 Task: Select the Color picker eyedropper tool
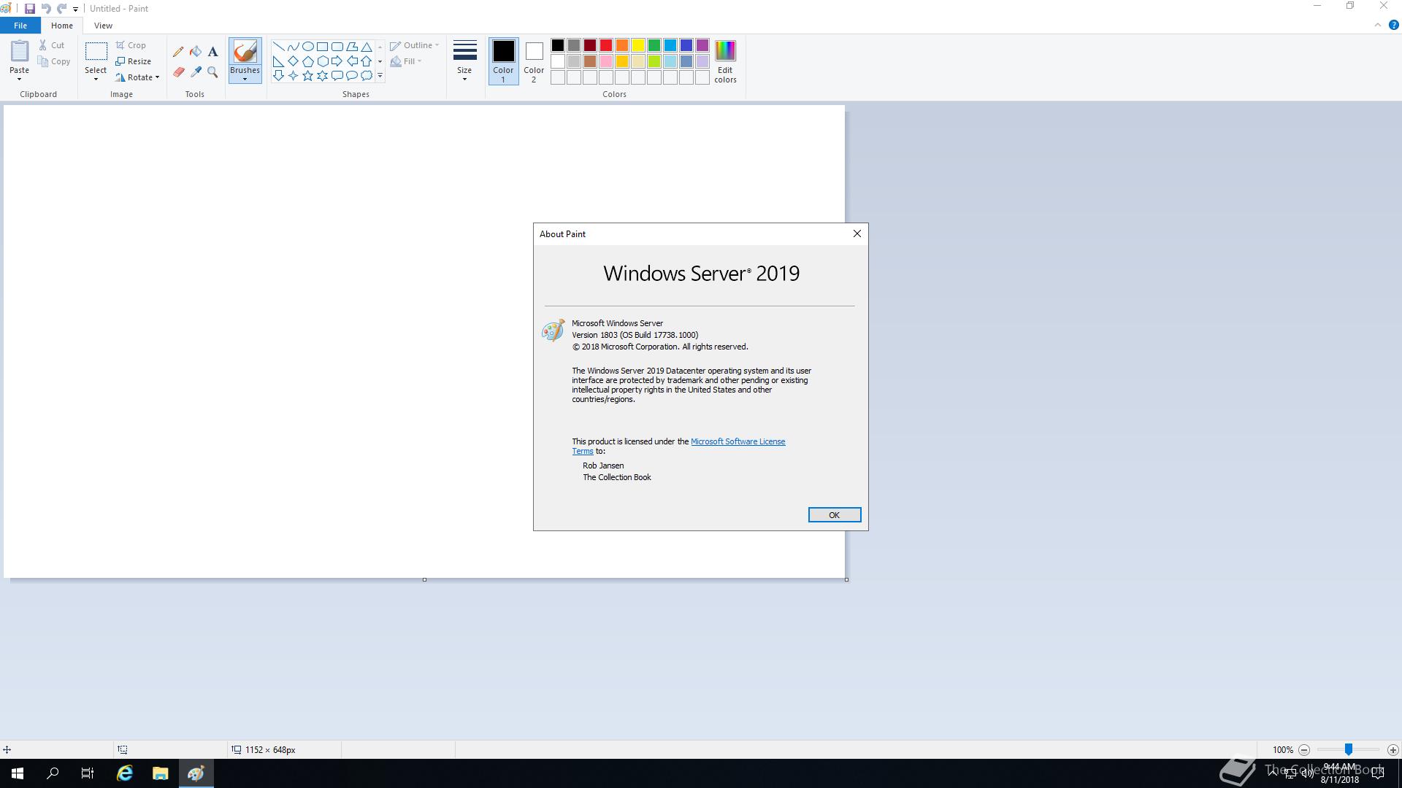click(196, 72)
